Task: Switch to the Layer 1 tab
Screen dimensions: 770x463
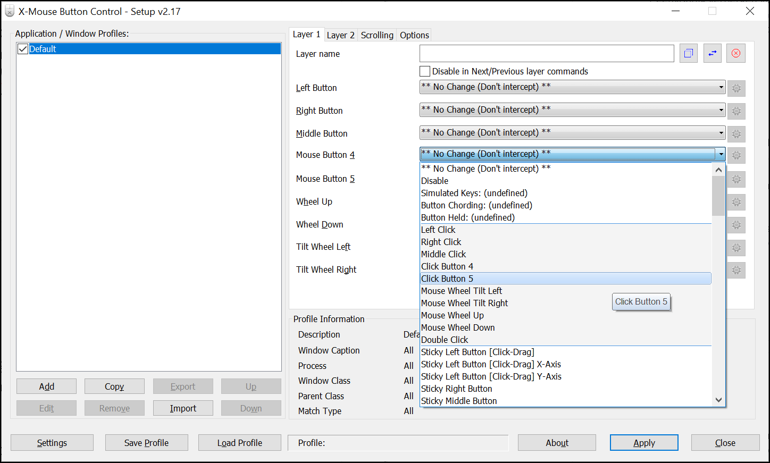Action: pyautogui.click(x=307, y=35)
